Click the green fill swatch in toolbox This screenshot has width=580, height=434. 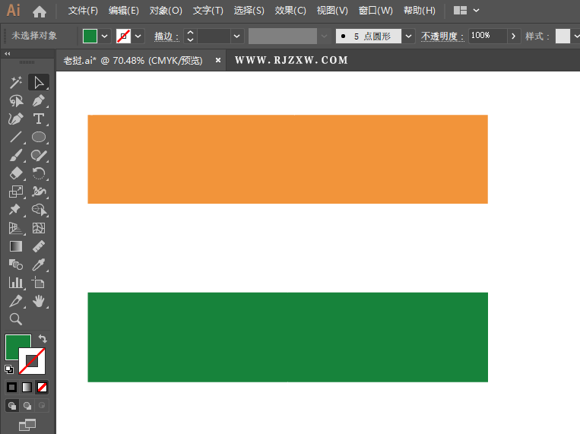(17, 347)
